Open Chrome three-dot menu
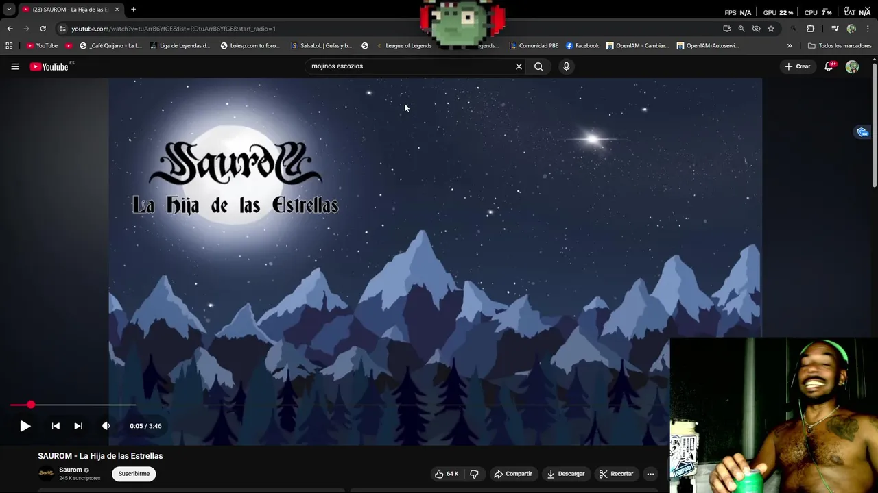This screenshot has width=878, height=493. click(868, 29)
